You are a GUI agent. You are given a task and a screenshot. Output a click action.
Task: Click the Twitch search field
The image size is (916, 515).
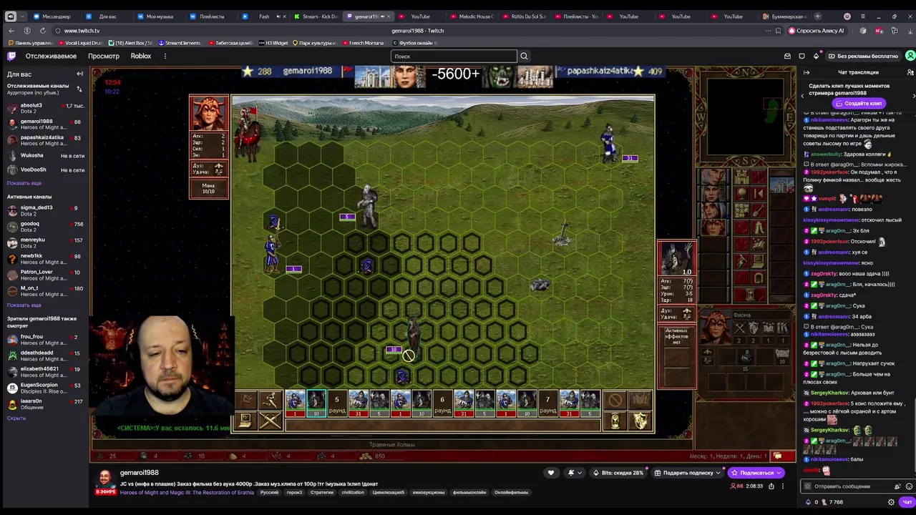coord(454,56)
